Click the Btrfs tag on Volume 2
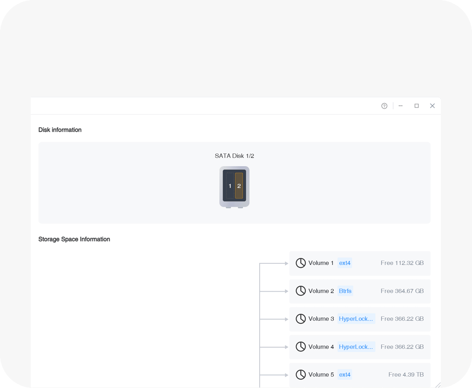Viewport: 472px width, 388px height. tap(345, 291)
